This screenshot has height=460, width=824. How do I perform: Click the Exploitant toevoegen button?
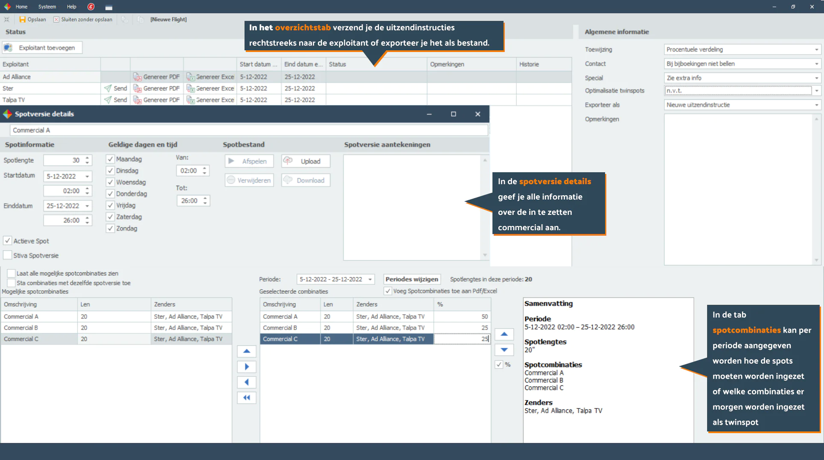(x=42, y=48)
